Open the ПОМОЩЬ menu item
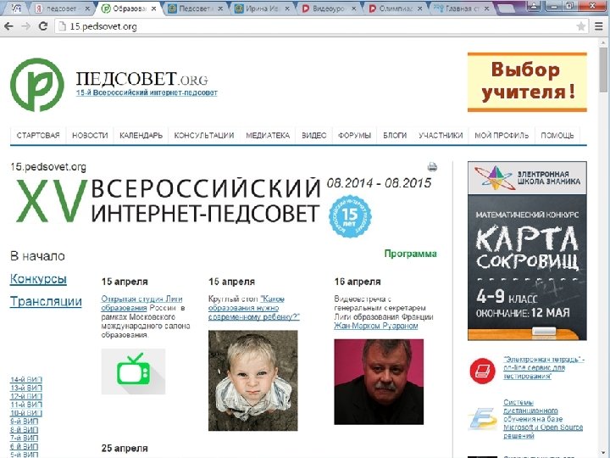 [557, 135]
